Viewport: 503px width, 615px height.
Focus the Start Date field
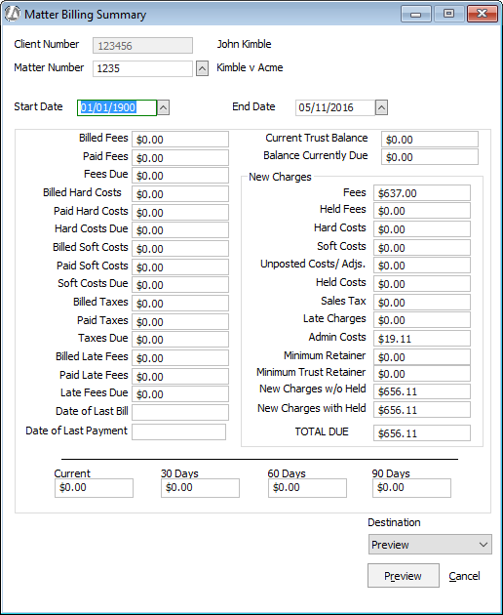pos(117,107)
